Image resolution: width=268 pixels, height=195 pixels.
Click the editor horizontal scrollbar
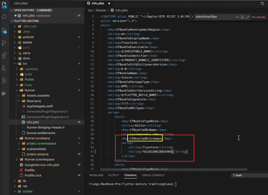pos(173,169)
